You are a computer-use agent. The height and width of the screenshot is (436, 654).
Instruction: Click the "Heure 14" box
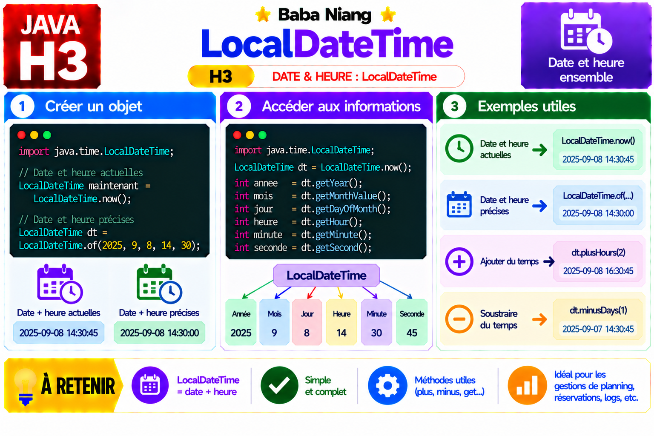pos(341,322)
